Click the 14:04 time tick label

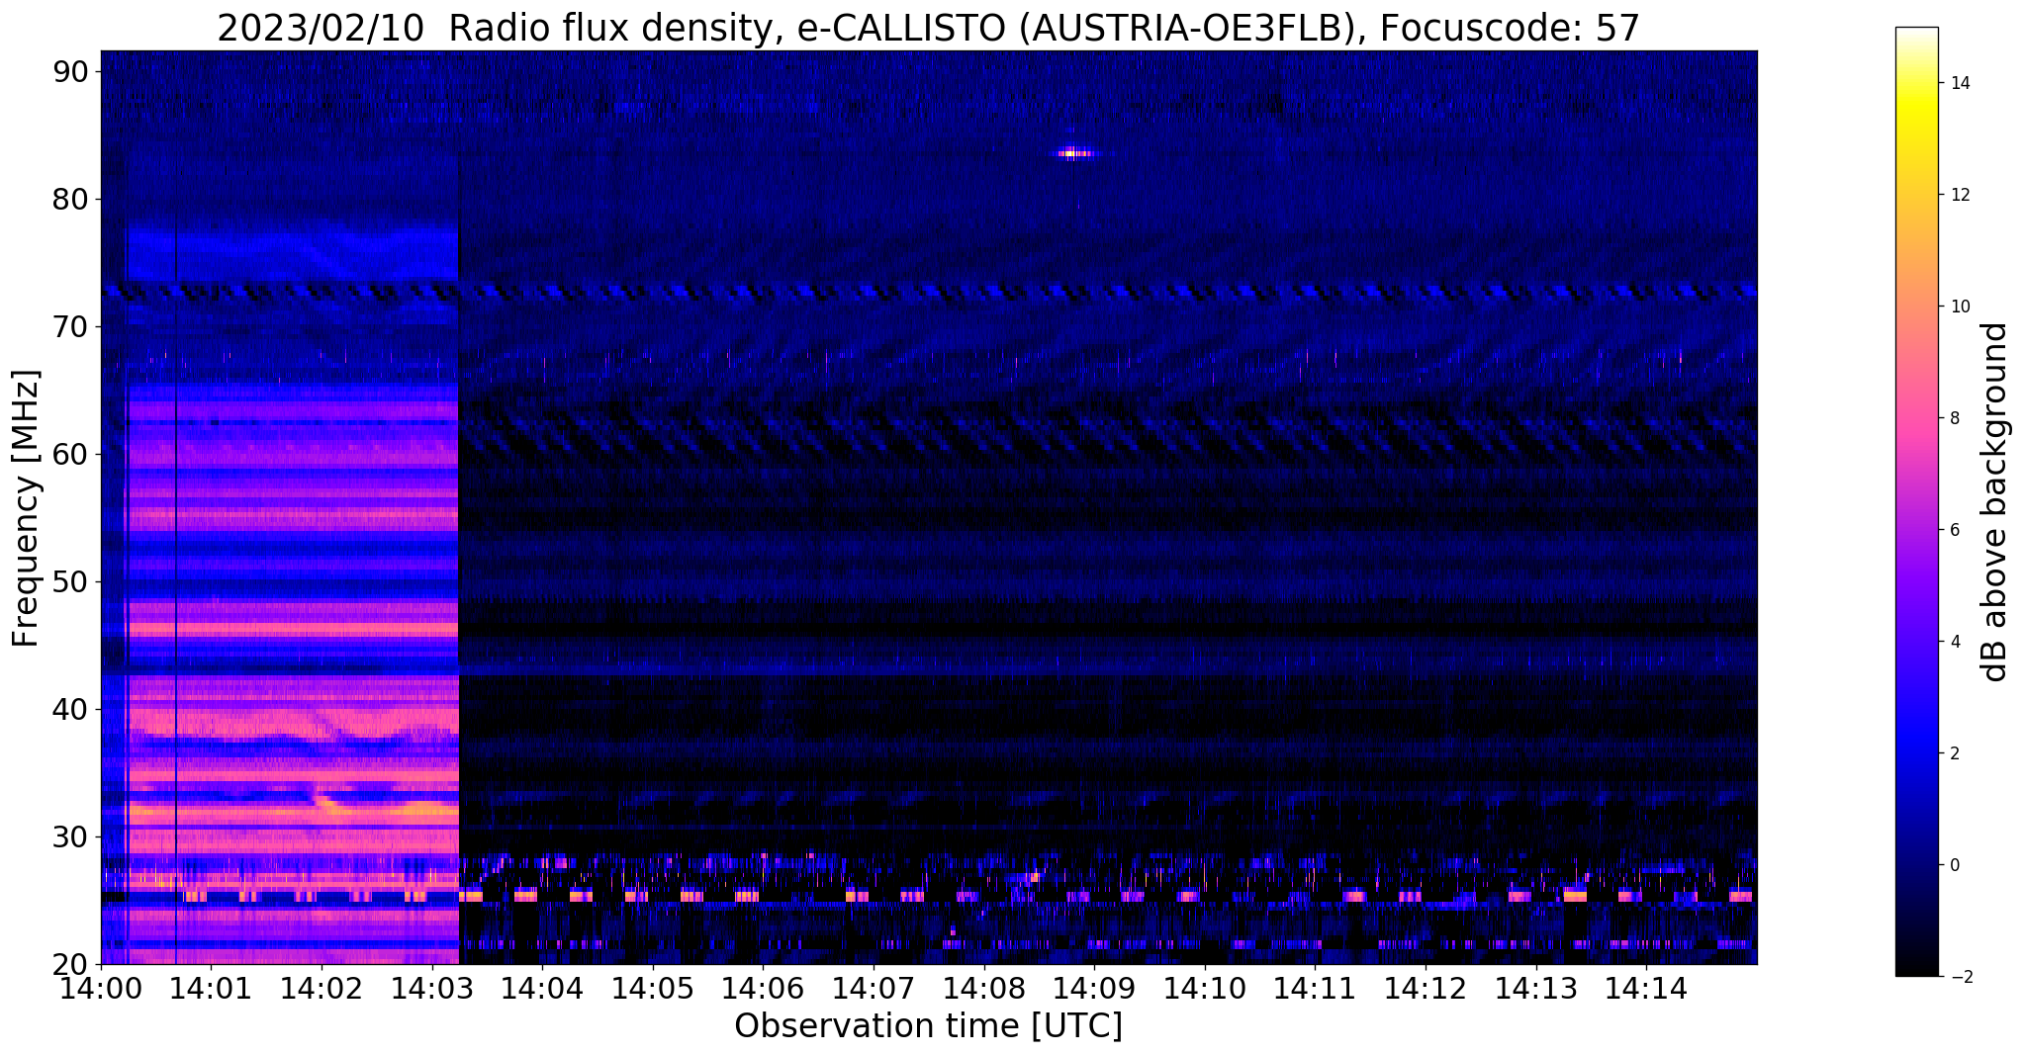point(542,989)
